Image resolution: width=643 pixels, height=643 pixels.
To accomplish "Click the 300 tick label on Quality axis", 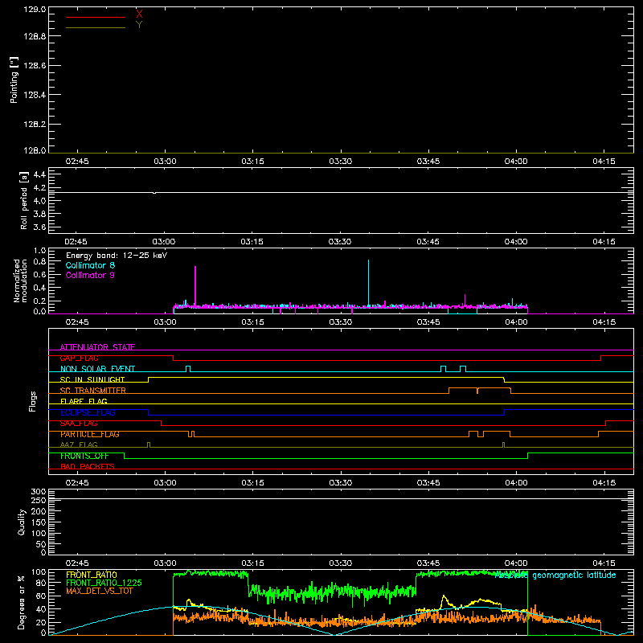I will point(39,492).
